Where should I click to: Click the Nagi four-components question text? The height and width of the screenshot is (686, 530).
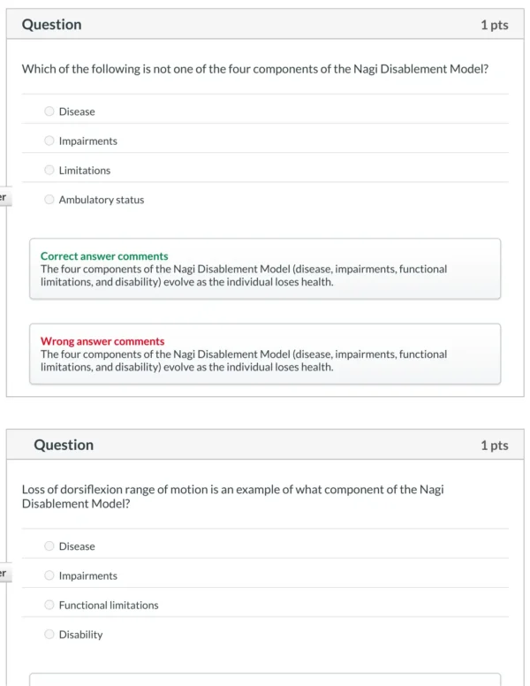254,68
